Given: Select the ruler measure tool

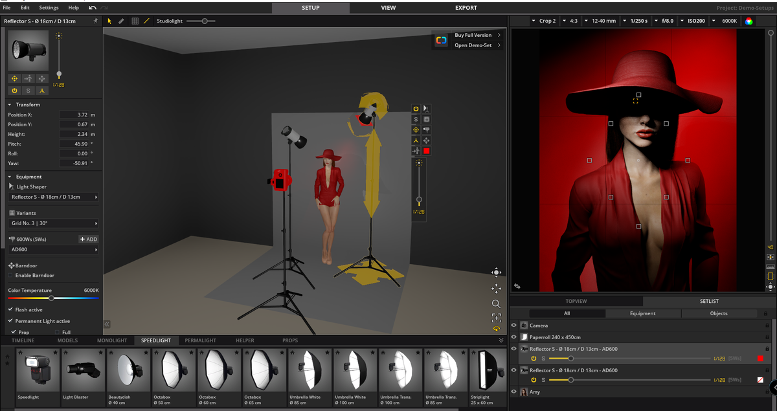Looking at the screenshot, I should [121, 21].
